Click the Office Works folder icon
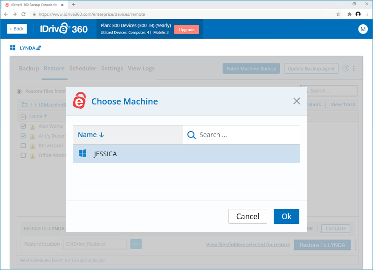Image resolution: width=373 pixels, height=270 pixels. pos(32,156)
